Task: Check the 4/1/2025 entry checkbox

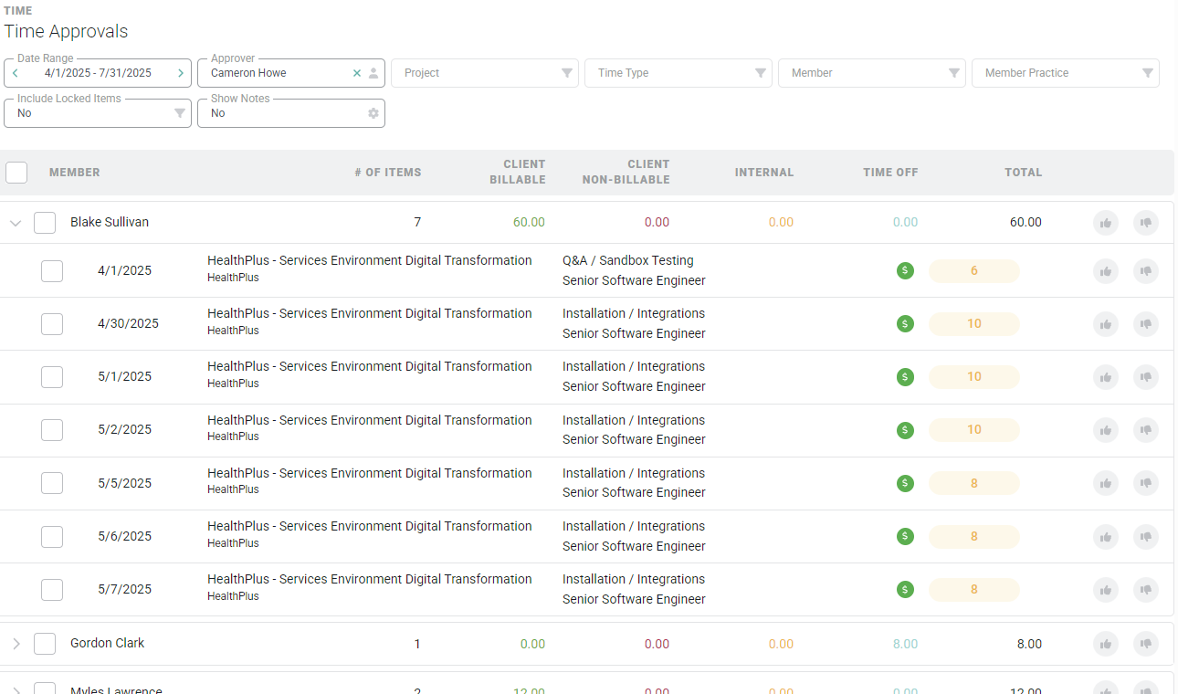Action: 52,271
